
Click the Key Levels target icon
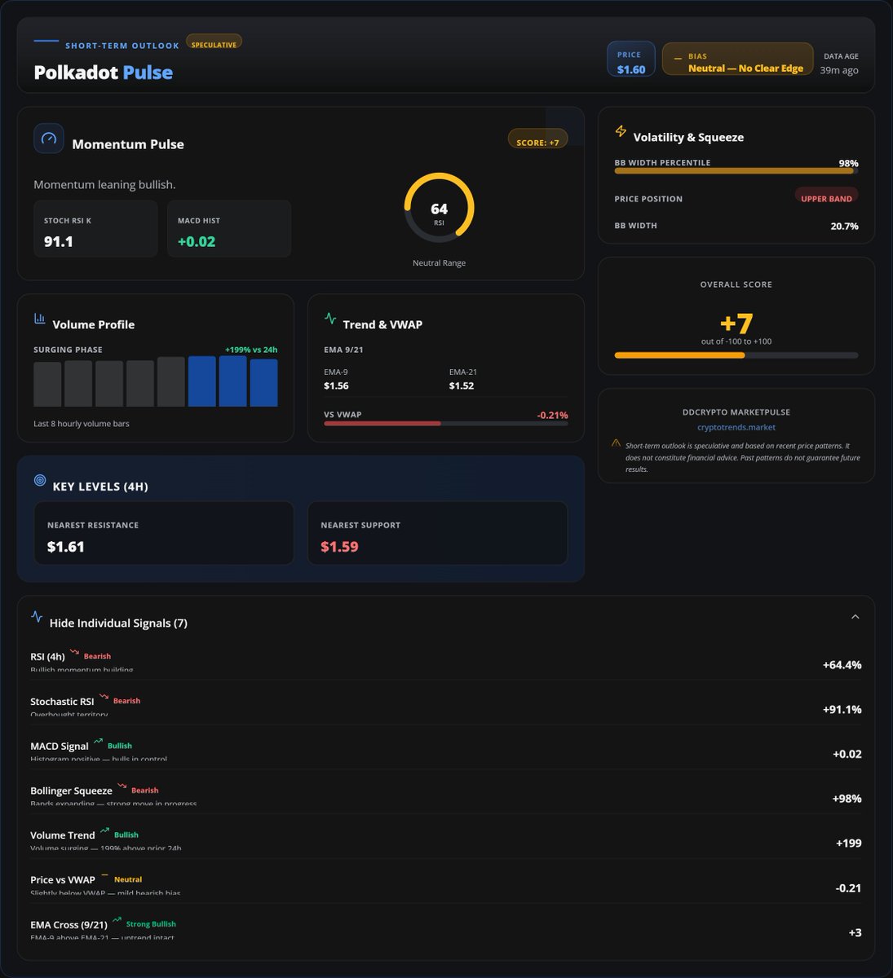40,481
